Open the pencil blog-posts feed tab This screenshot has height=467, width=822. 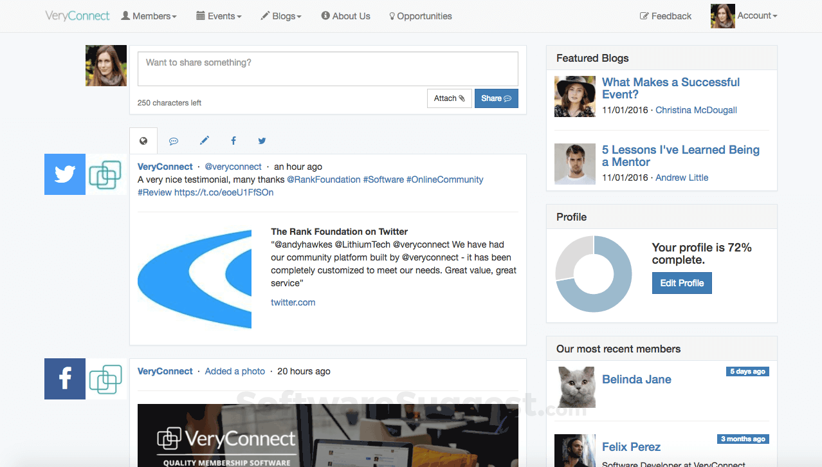(204, 141)
